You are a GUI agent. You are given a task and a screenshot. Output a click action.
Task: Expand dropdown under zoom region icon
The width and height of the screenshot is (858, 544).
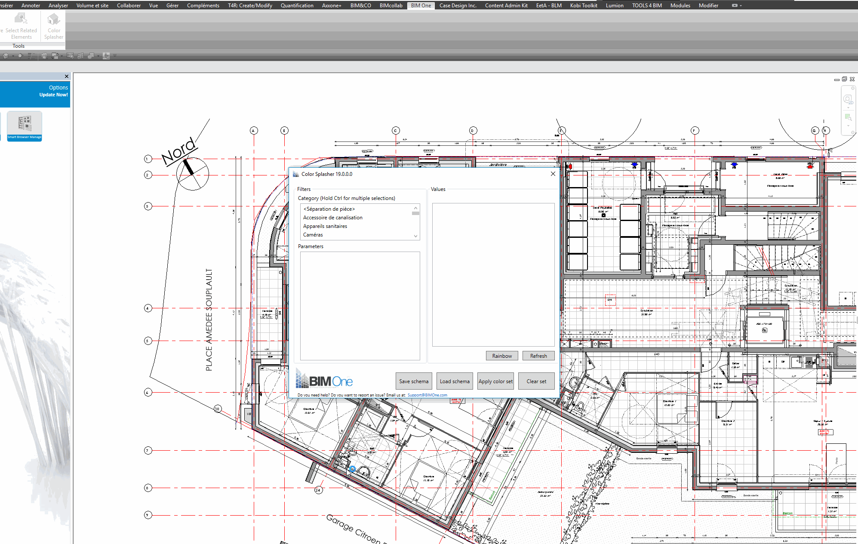coord(848,126)
